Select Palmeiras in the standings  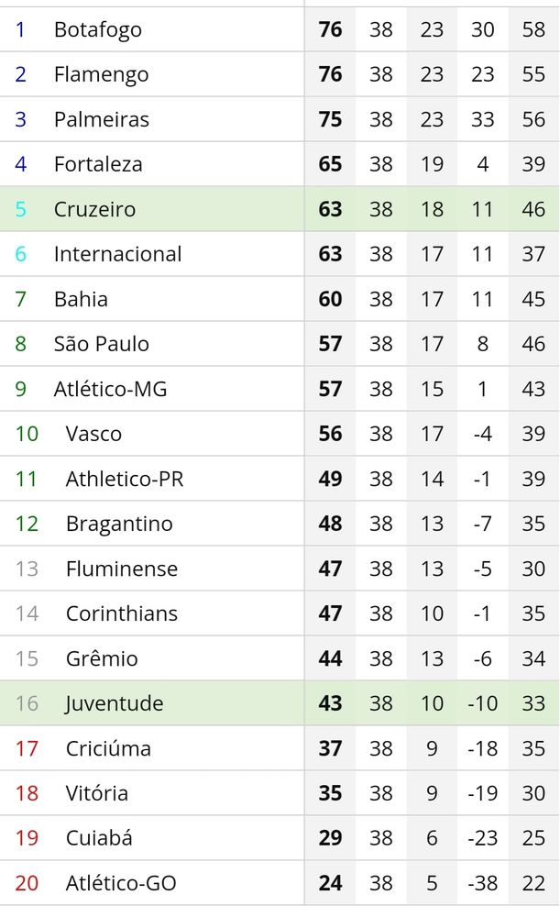tap(101, 119)
